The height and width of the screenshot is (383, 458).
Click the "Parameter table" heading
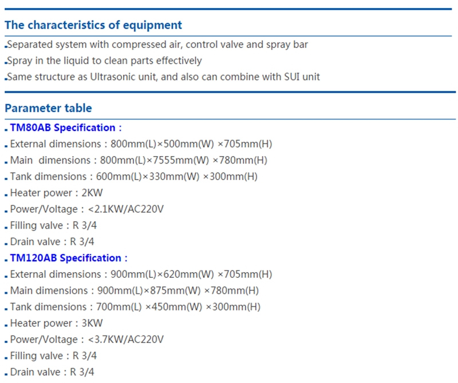coord(48,108)
